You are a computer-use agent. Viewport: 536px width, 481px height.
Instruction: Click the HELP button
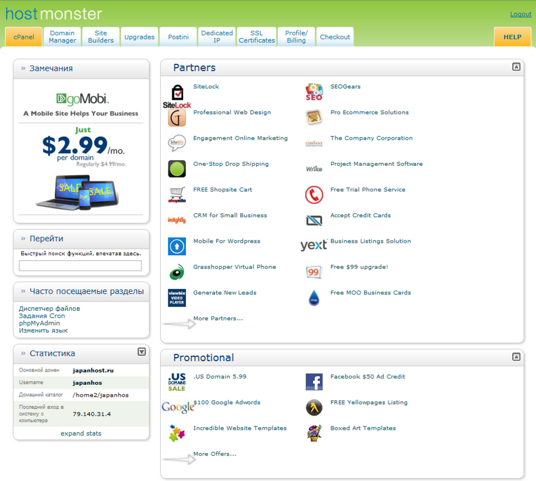(x=513, y=37)
